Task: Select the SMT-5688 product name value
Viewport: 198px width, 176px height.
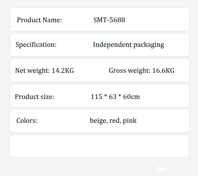Action: click(x=109, y=20)
